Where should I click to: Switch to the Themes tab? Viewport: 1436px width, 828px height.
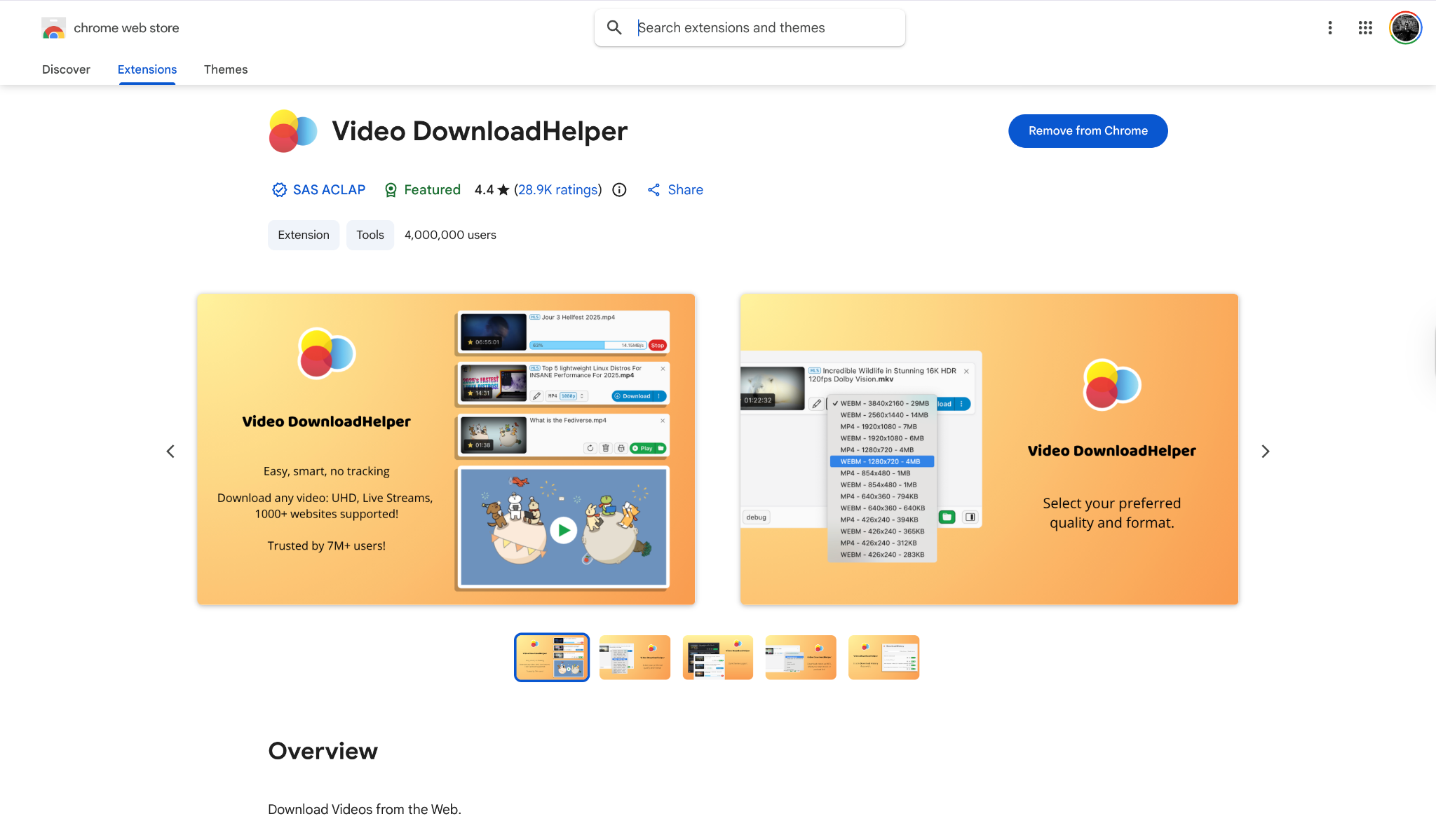[226, 69]
